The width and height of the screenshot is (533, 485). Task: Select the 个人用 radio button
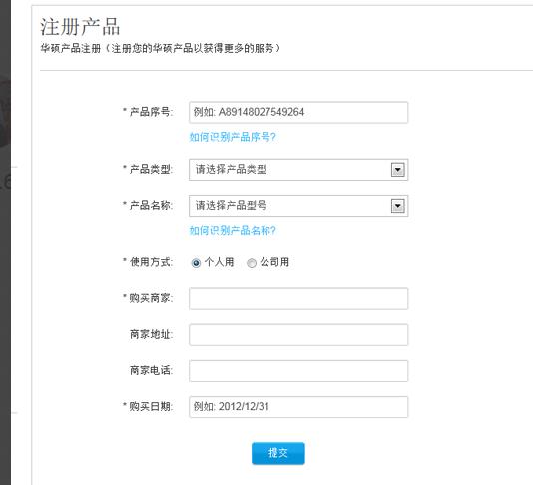pyautogui.click(x=196, y=263)
